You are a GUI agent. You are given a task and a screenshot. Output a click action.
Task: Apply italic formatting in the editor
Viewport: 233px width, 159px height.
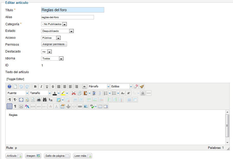pos(41,87)
